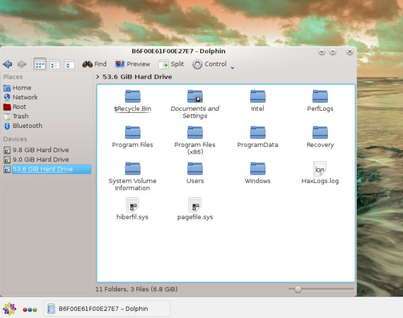Select the Program Files (x86) folder
Image resolution: width=403 pixels, height=318 pixels.
point(195,140)
